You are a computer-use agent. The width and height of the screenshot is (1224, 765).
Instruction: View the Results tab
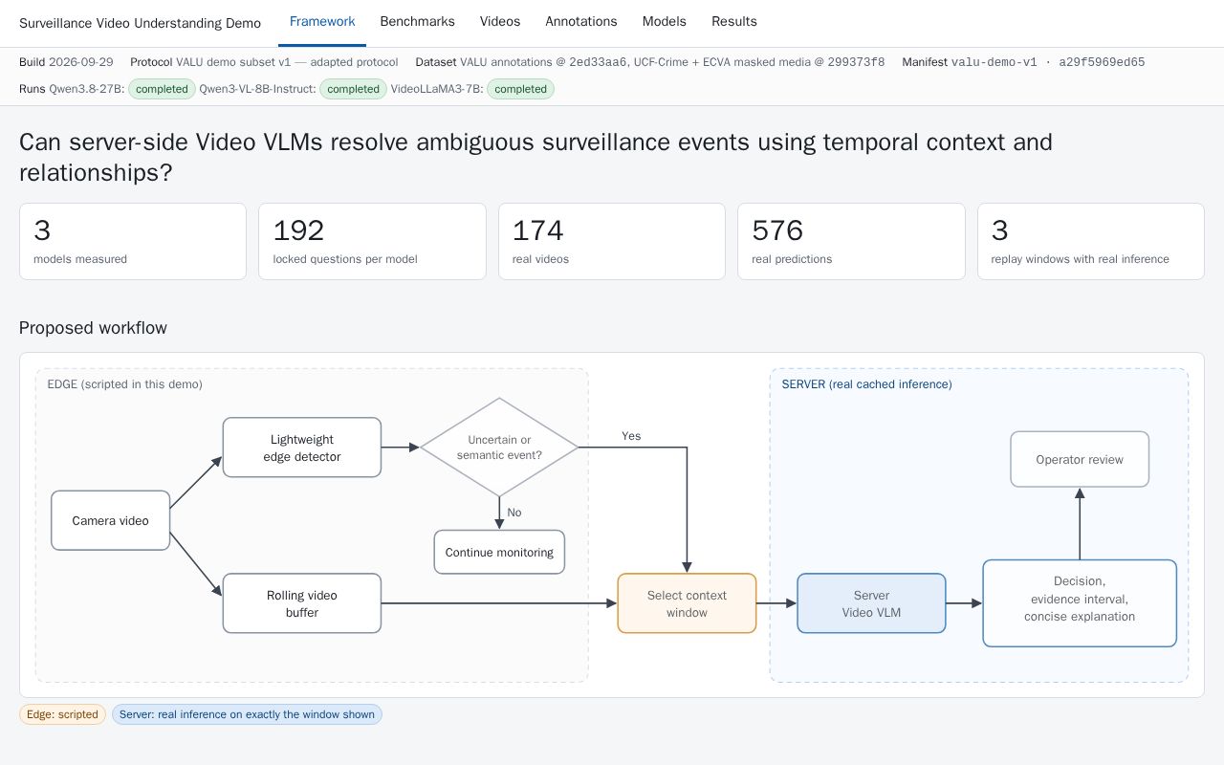click(734, 22)
